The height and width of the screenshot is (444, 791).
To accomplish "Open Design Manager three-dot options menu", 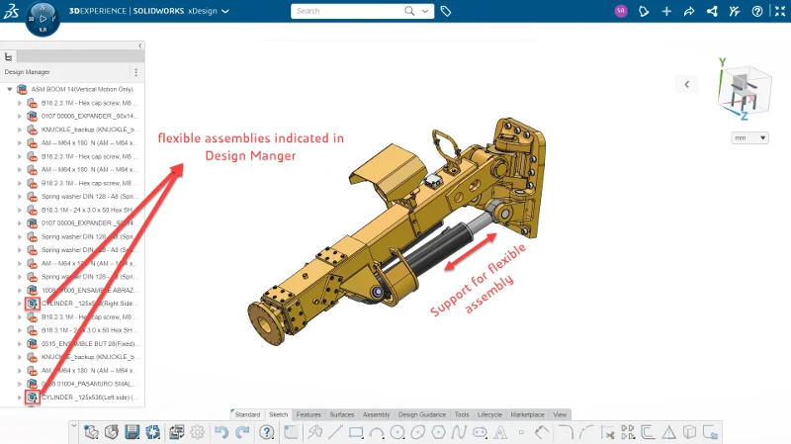I will pos(135,72).
